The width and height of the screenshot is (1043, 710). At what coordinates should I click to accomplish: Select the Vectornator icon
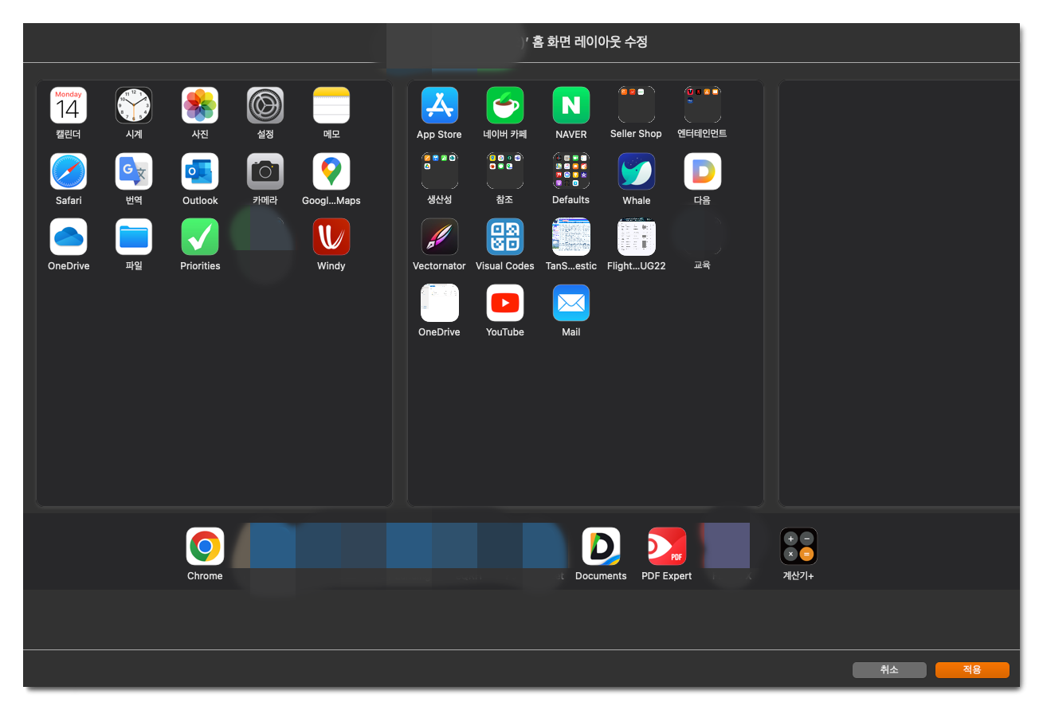pyautogui.click(x=440, y=237)
